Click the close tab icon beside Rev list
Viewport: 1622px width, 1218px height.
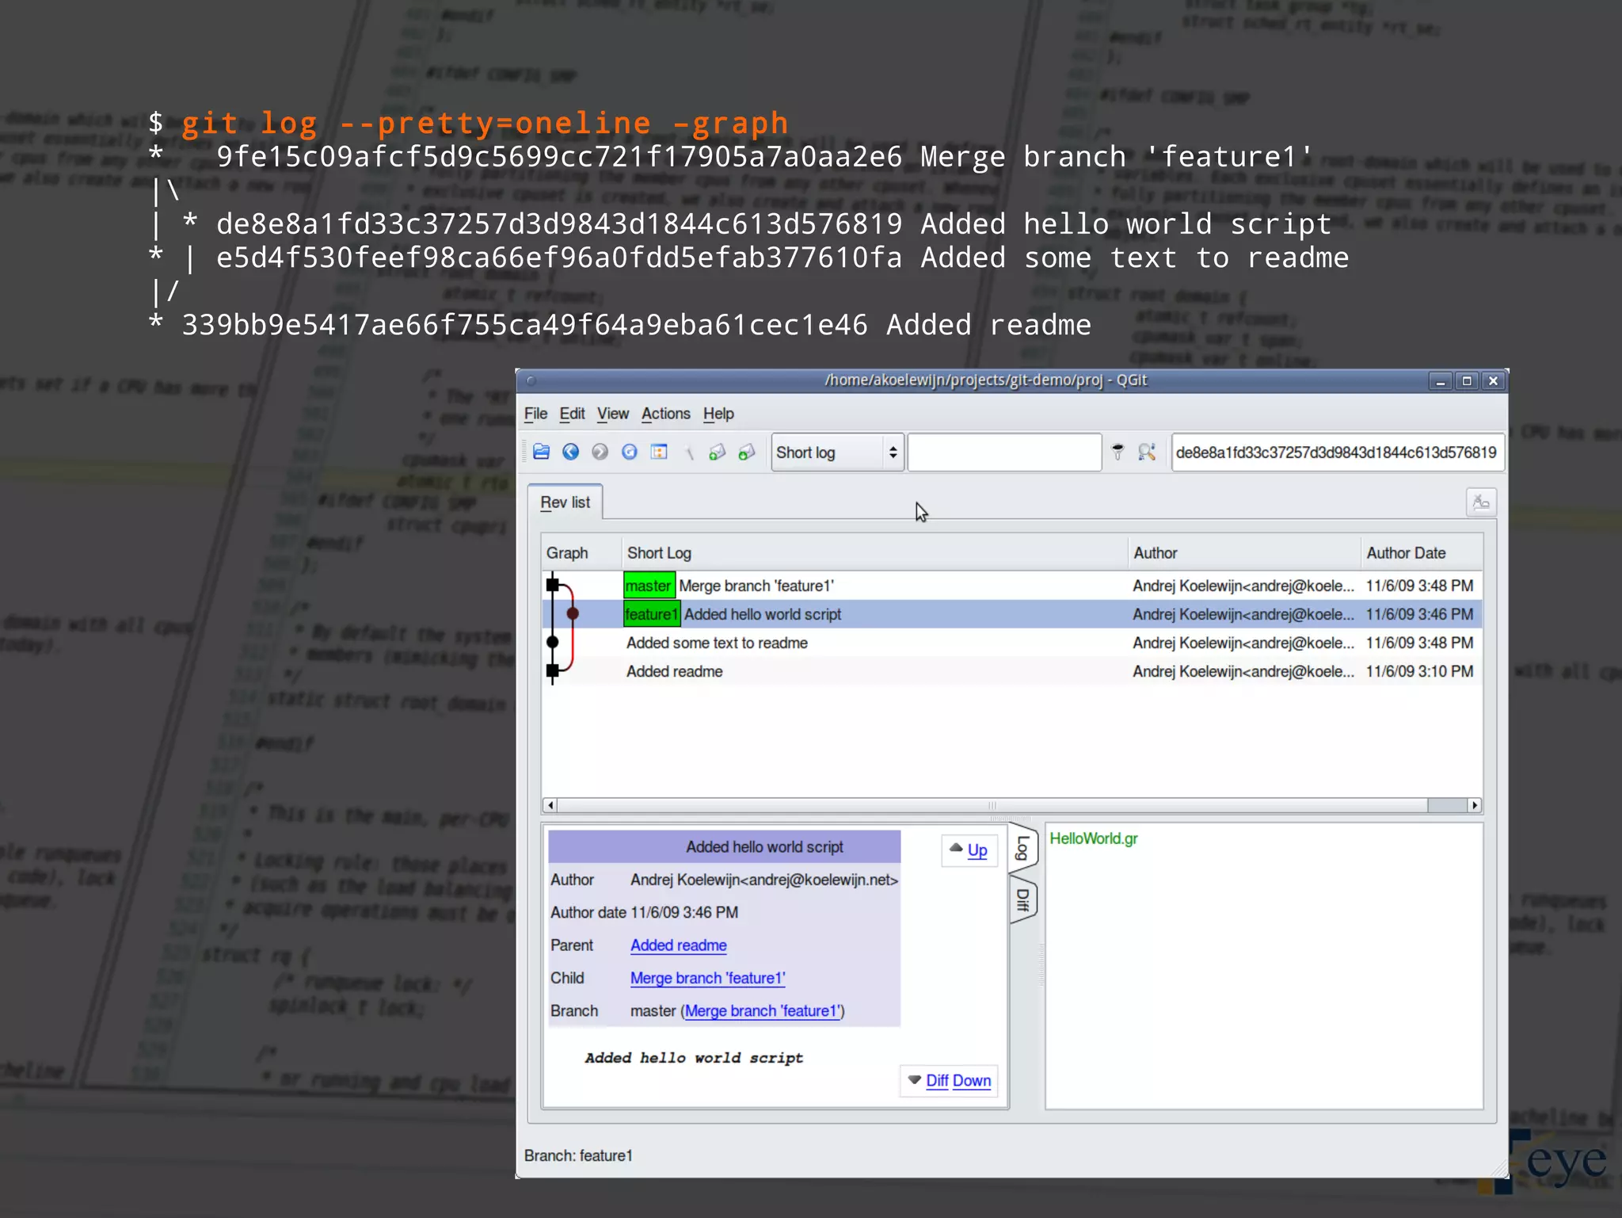tap(1480, 502)
